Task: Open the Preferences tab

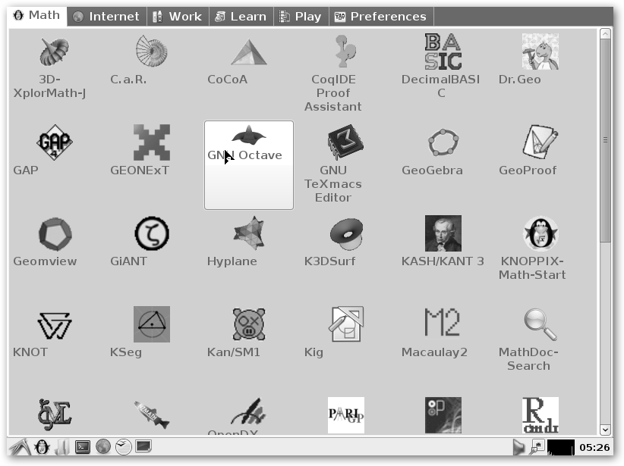Action: [380, 16]
